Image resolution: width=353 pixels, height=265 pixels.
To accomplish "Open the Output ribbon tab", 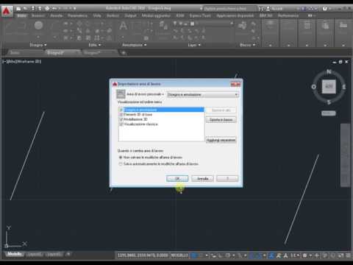I will pyautogui.click(x=130, y=15).
